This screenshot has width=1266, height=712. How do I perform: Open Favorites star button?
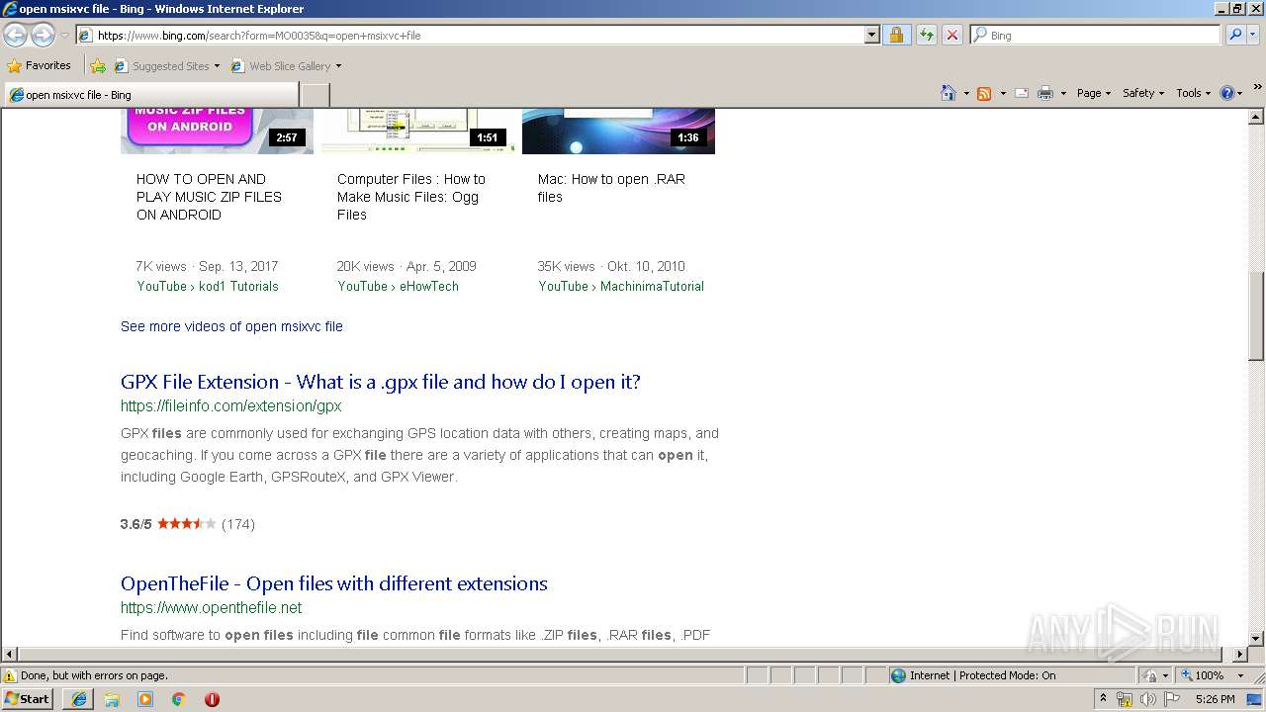point(40,65)
